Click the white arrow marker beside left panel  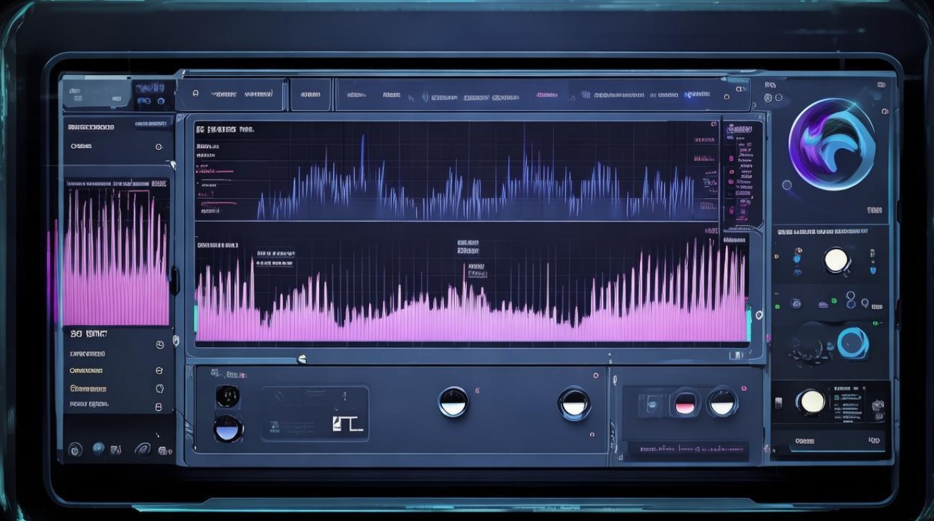[x=172, y=165]
